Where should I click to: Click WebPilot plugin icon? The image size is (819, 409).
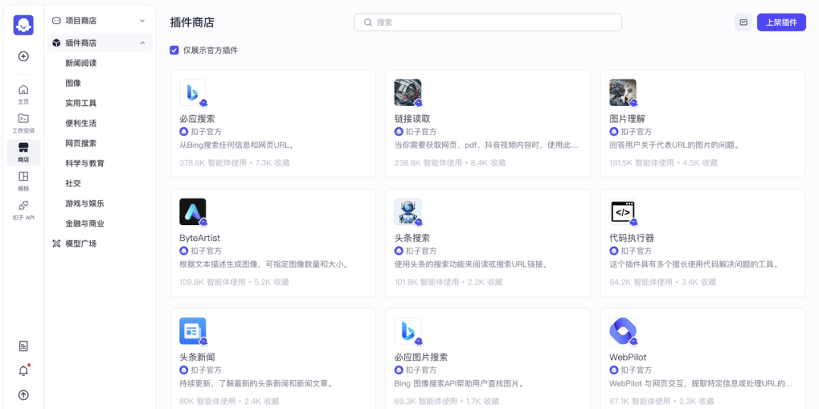point(623,331)
